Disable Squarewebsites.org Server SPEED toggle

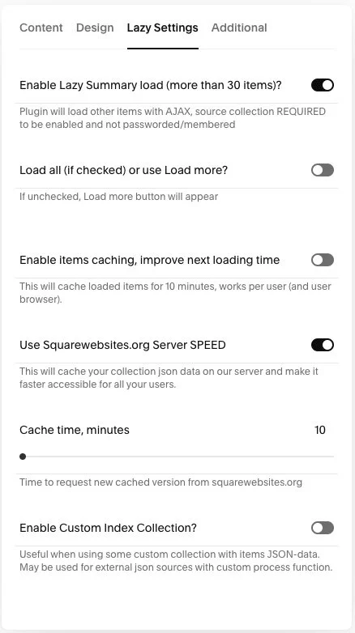point(323,345)
